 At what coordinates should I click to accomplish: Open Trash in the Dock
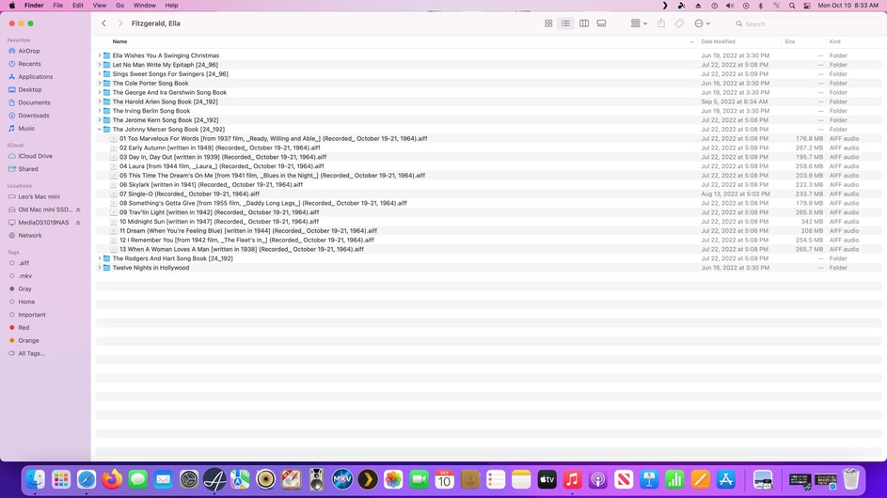tap(851, 479)
